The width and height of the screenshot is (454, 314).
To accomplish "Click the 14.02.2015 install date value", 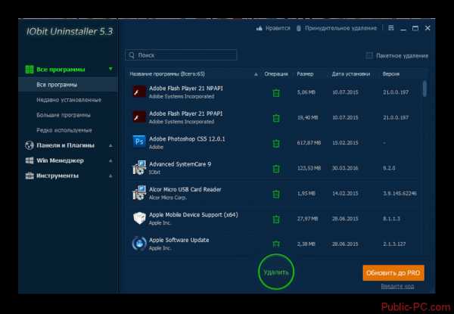I will [345, 194].
